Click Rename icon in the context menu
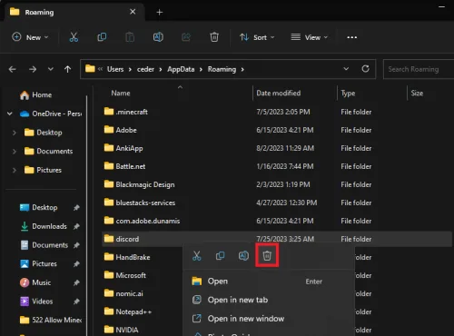 coord(243,256)
